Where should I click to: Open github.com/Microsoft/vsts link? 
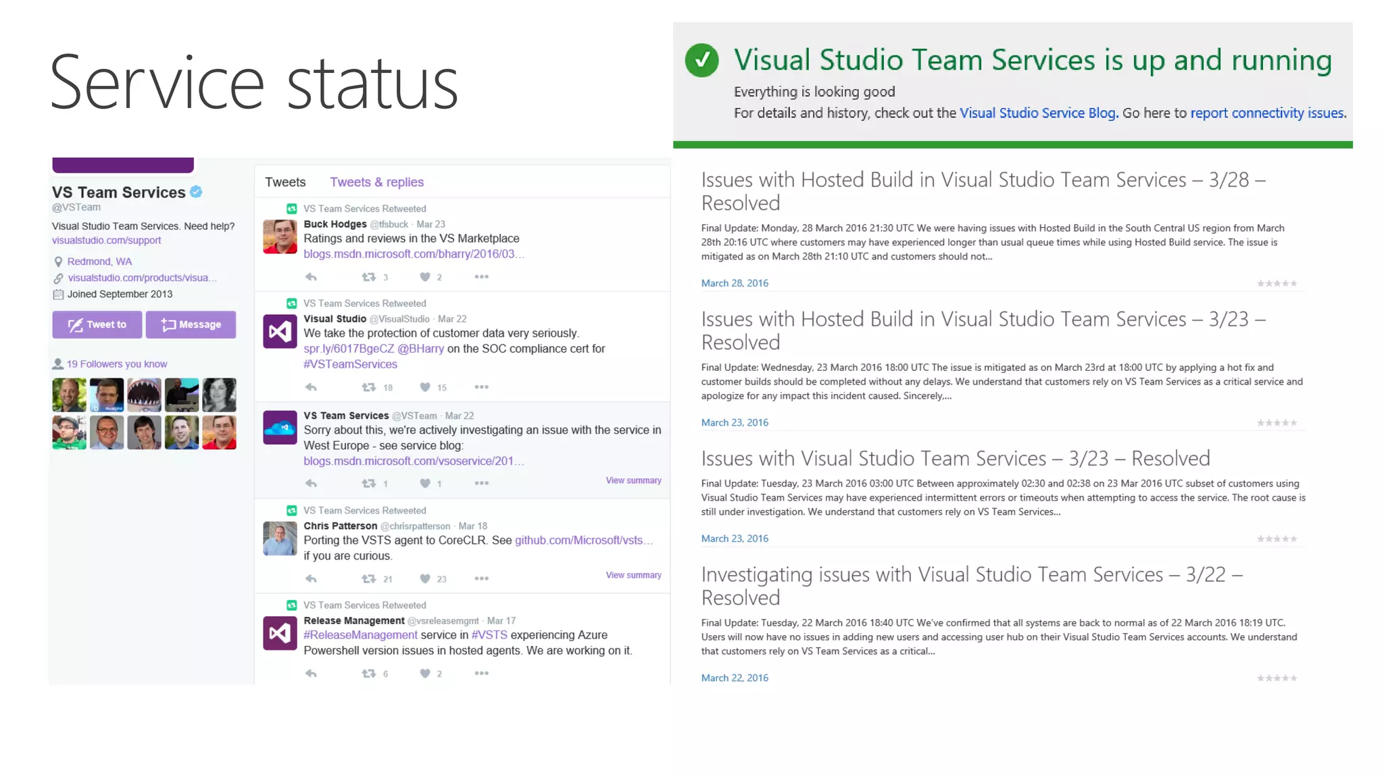click(x=584, y=540)
